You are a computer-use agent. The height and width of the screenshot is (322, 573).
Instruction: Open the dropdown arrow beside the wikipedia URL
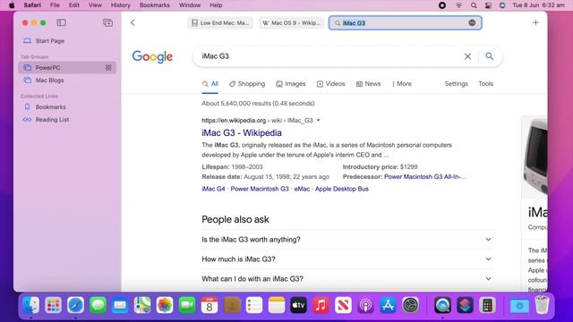[319, 120]
